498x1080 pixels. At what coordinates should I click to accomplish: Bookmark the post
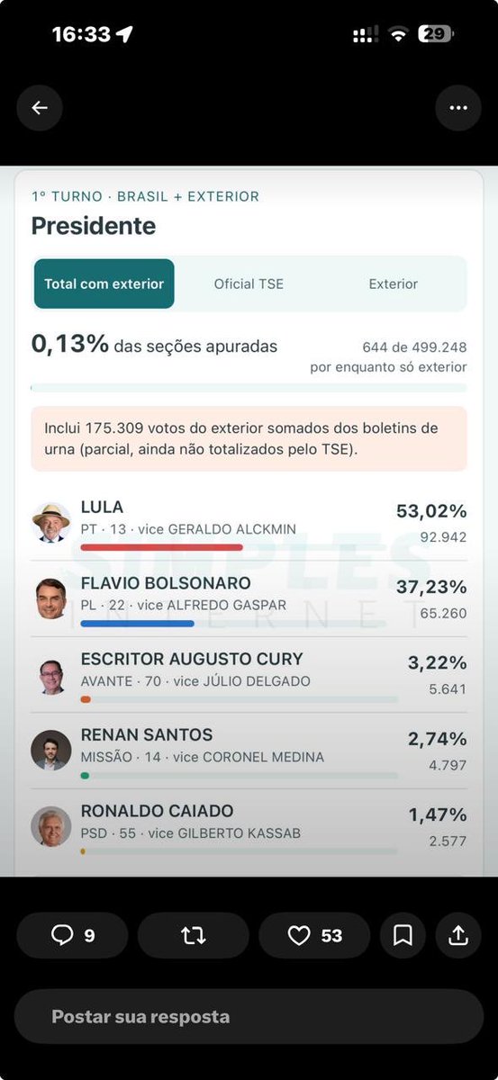tap(403, 936)
